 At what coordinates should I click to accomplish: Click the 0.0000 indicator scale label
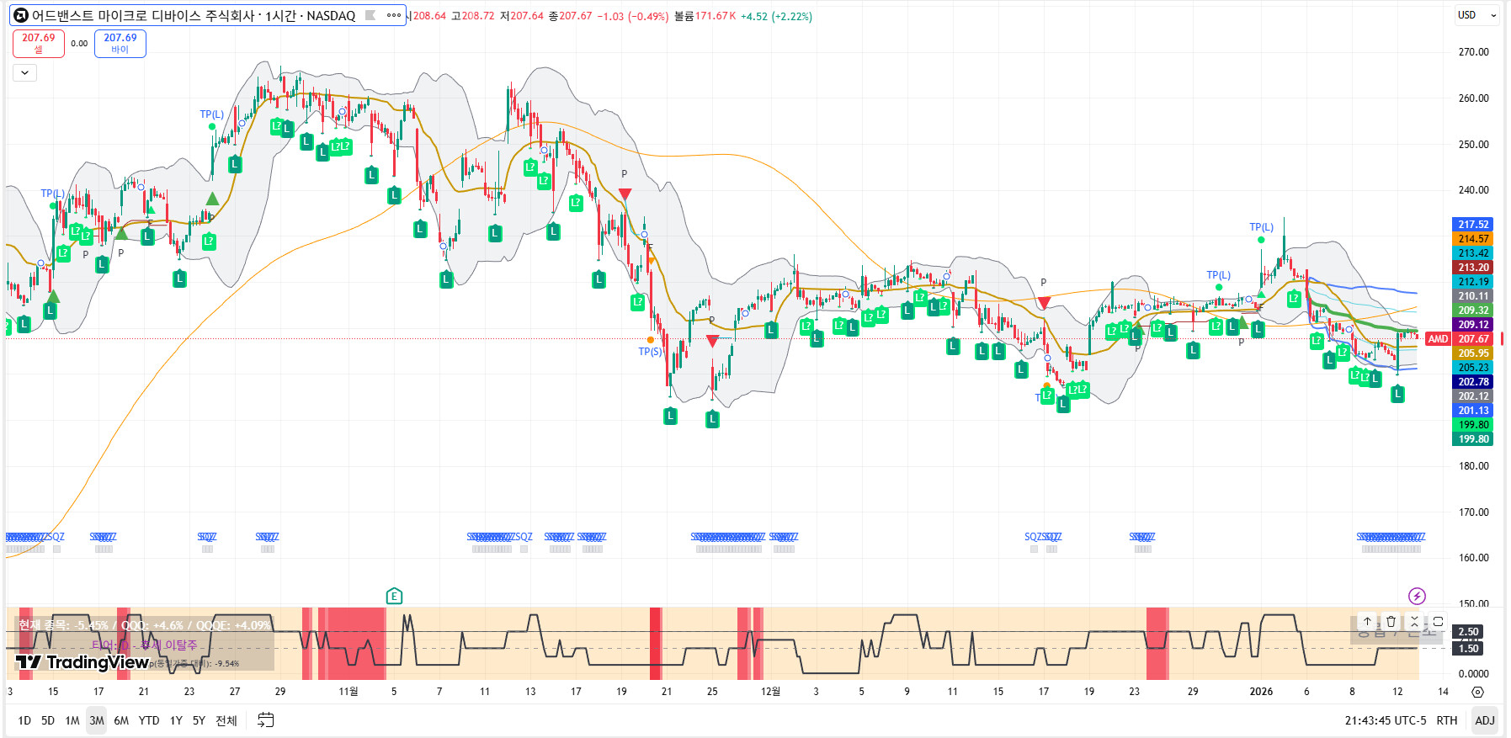1473,674
